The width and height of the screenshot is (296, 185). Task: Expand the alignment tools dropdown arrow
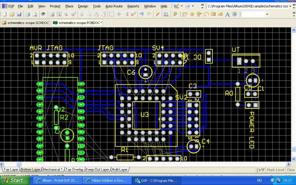[193, 6]
